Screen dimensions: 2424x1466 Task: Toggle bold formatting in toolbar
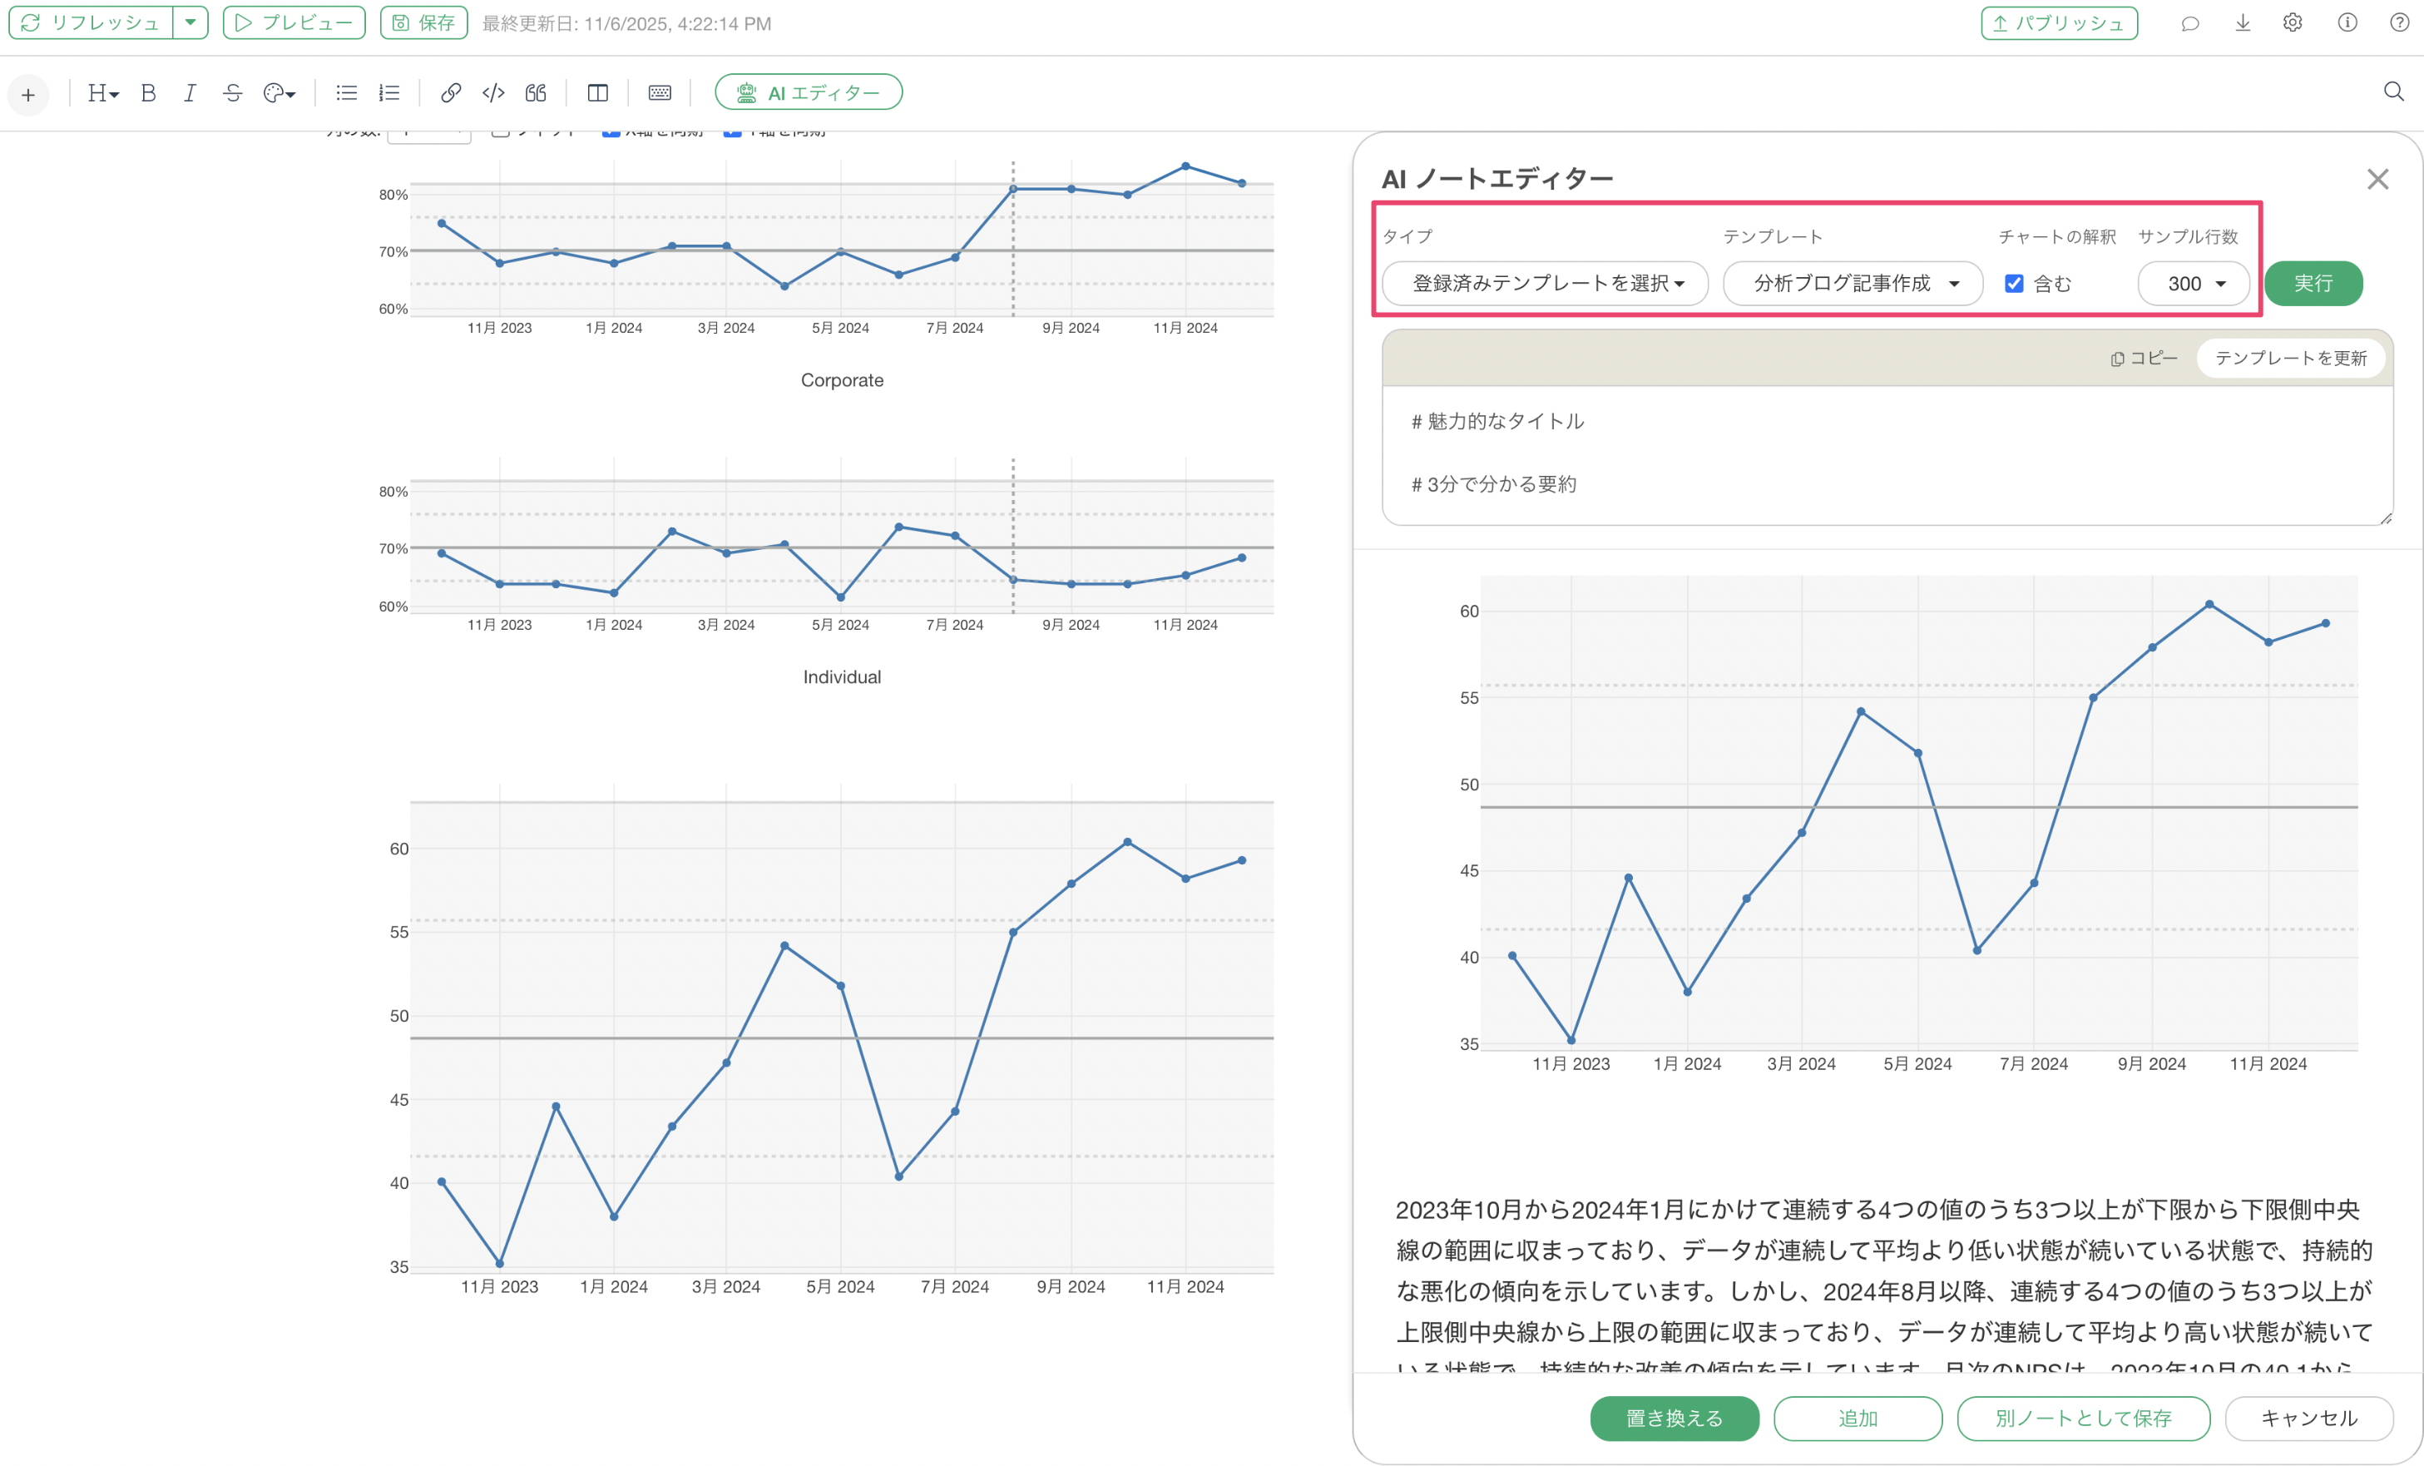(149, 92)
